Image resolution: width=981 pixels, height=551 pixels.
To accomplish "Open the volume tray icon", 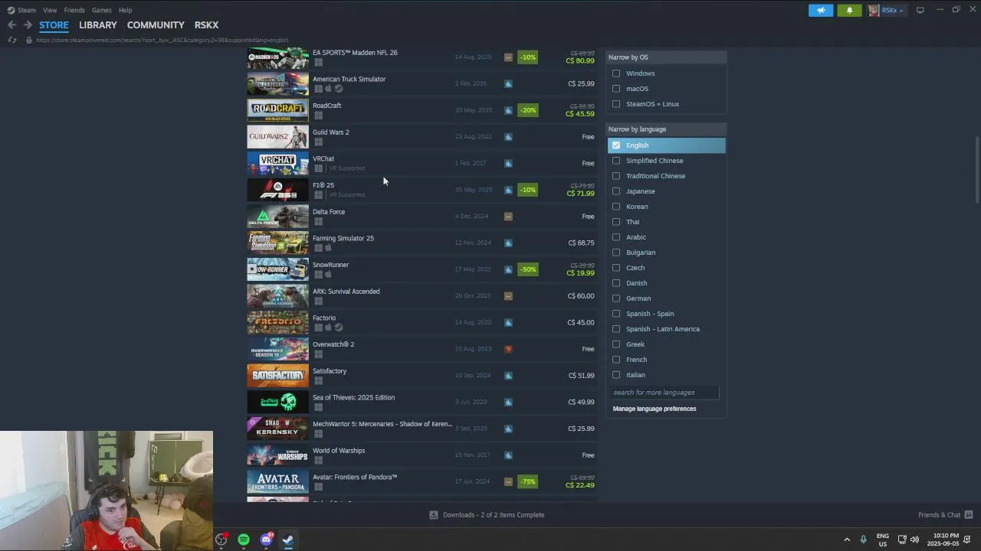I will click(914, 540).
